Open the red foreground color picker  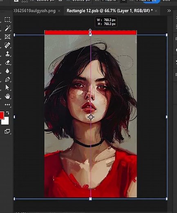2,116
